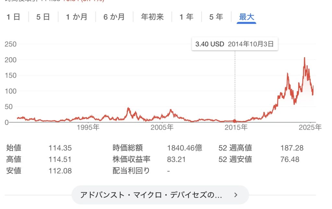The height and width of the screenshot is (209, 332).
Task: Click the red data point marker on chart
Action: tap(235, 121)
